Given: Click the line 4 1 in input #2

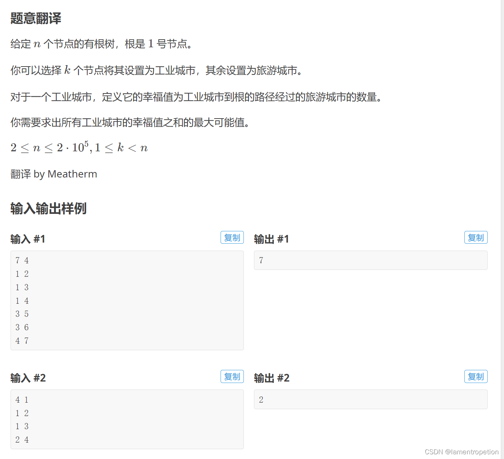Looking at the screenshot, I should pos(22,399).
